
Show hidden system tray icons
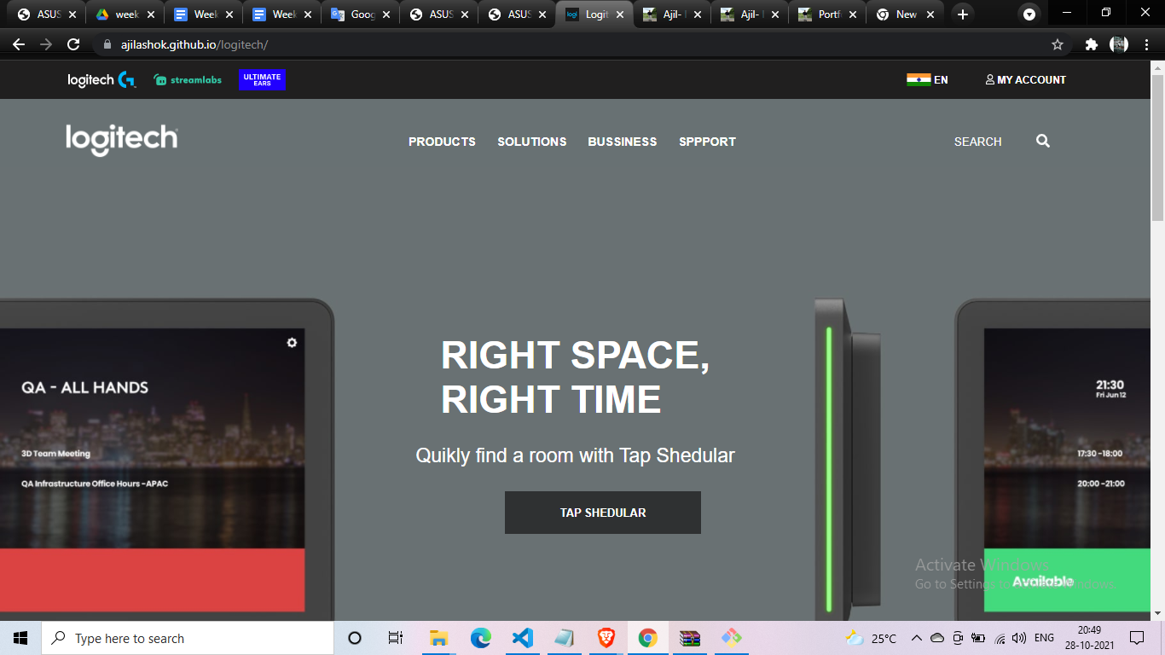[916, 638]
